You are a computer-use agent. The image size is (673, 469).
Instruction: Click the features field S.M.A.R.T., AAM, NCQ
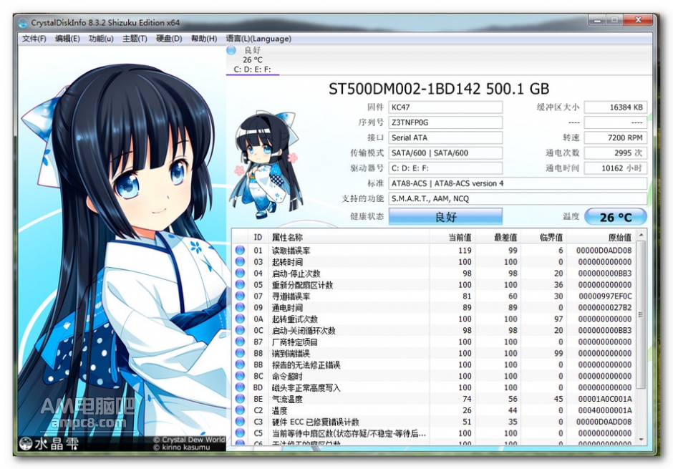518,198
